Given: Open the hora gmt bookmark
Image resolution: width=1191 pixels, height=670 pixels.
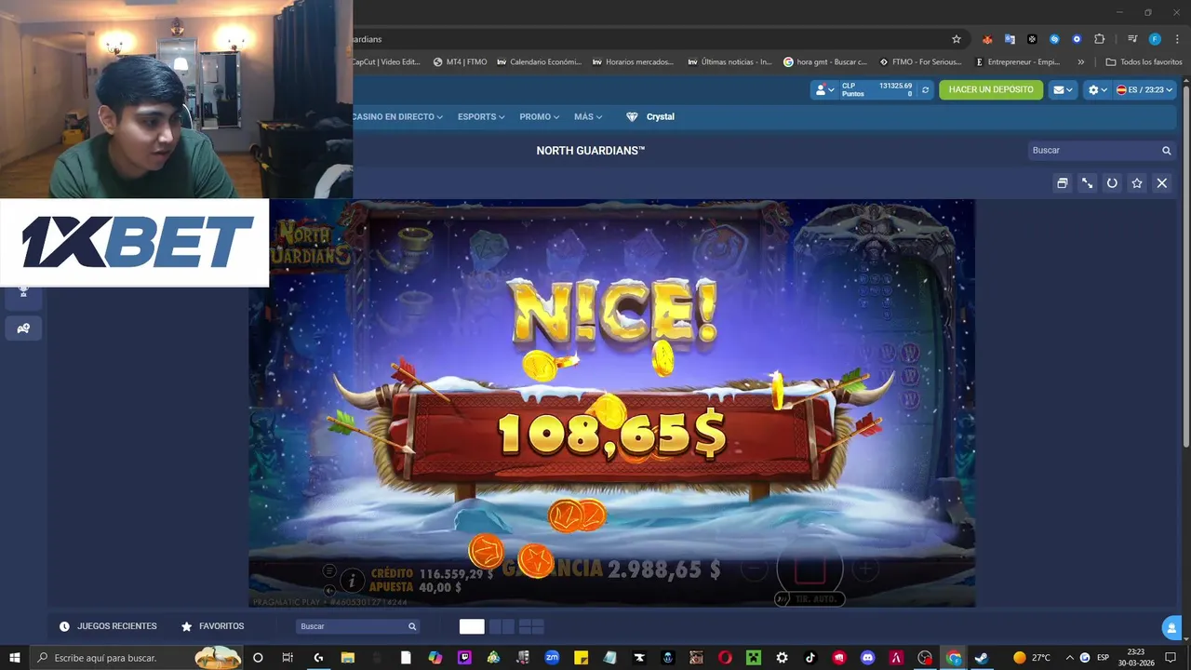Looking at the screenshot, I should click(x=825, y=62).
